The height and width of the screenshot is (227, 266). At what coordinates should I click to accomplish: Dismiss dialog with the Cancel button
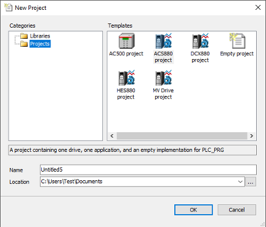point(236,210)
